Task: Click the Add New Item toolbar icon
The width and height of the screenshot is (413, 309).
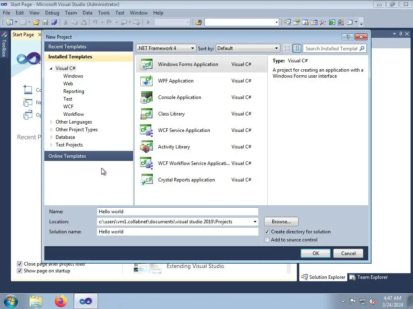Action: [23, 23]
